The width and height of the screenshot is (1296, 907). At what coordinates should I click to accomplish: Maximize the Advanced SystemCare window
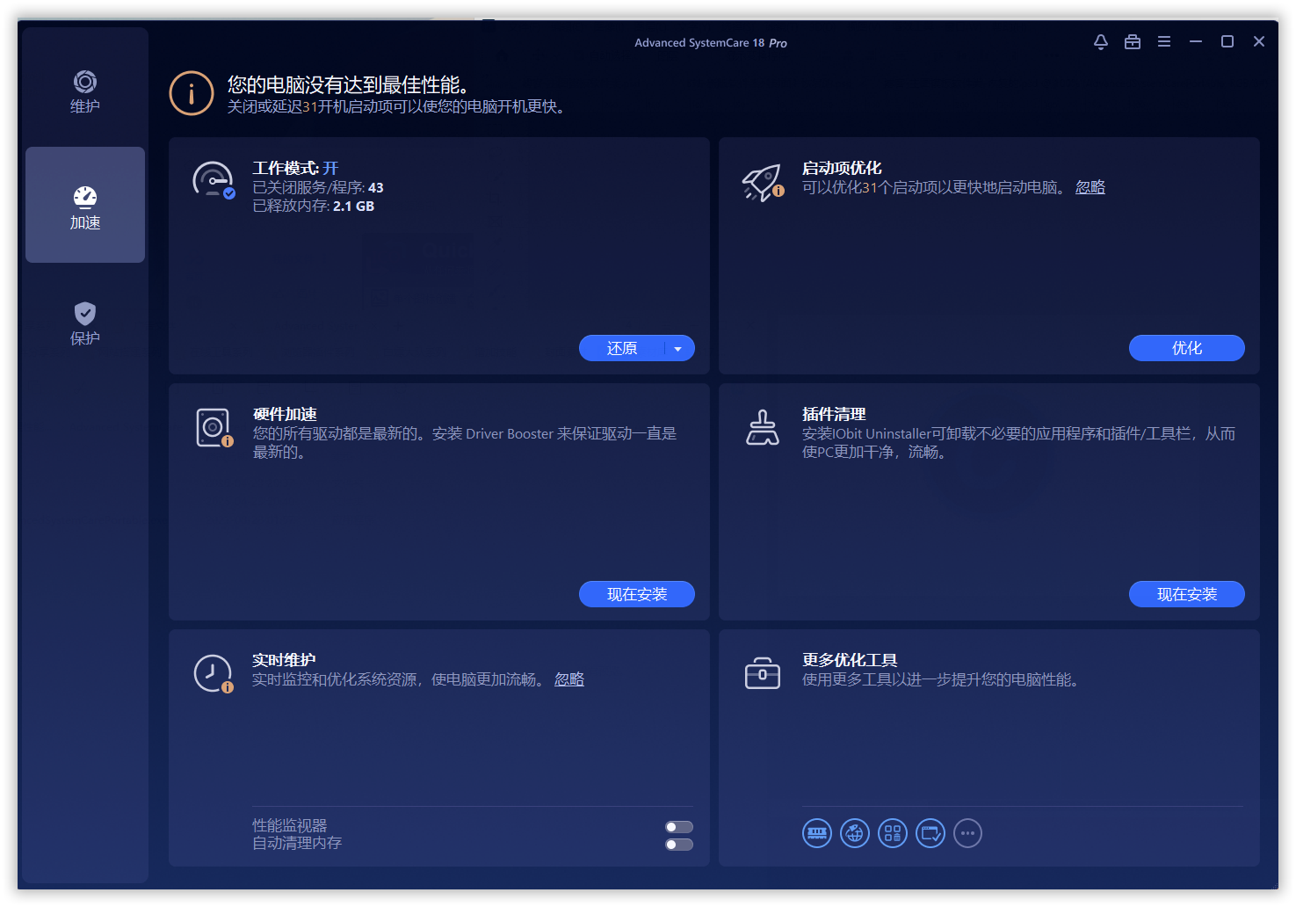click(1227, 42)
